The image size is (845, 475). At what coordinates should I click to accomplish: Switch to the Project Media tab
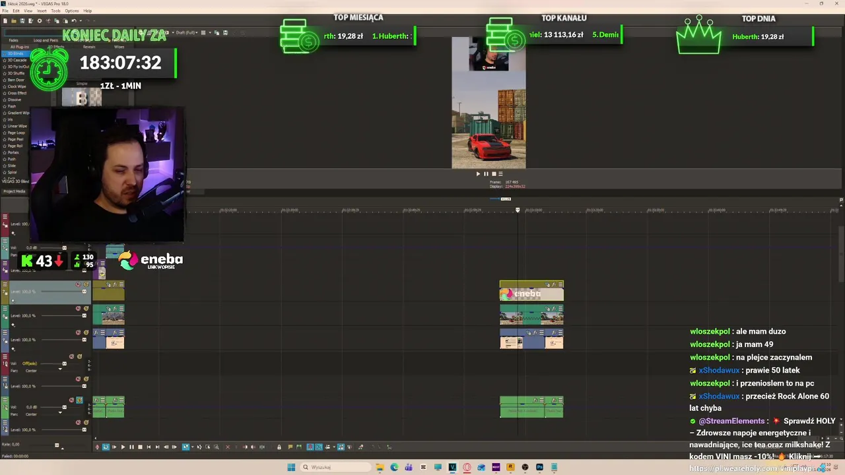[14, 191]
